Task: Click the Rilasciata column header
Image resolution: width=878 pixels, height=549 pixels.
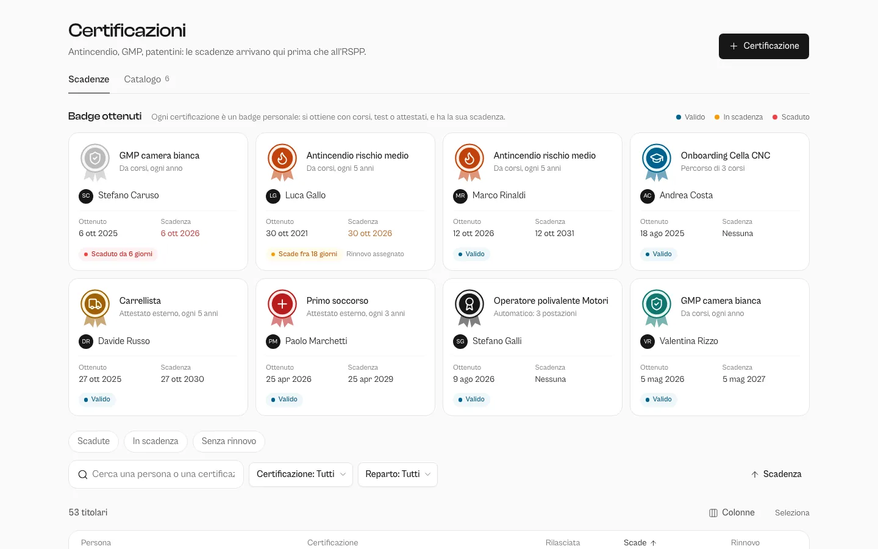Action: tap(563, 542)
